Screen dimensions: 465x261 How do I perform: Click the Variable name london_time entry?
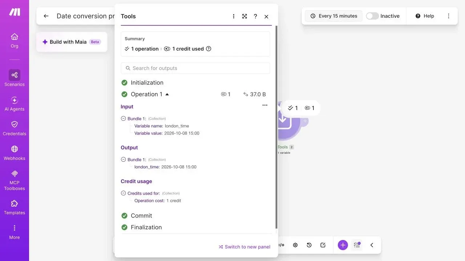(x=162, y=126)
